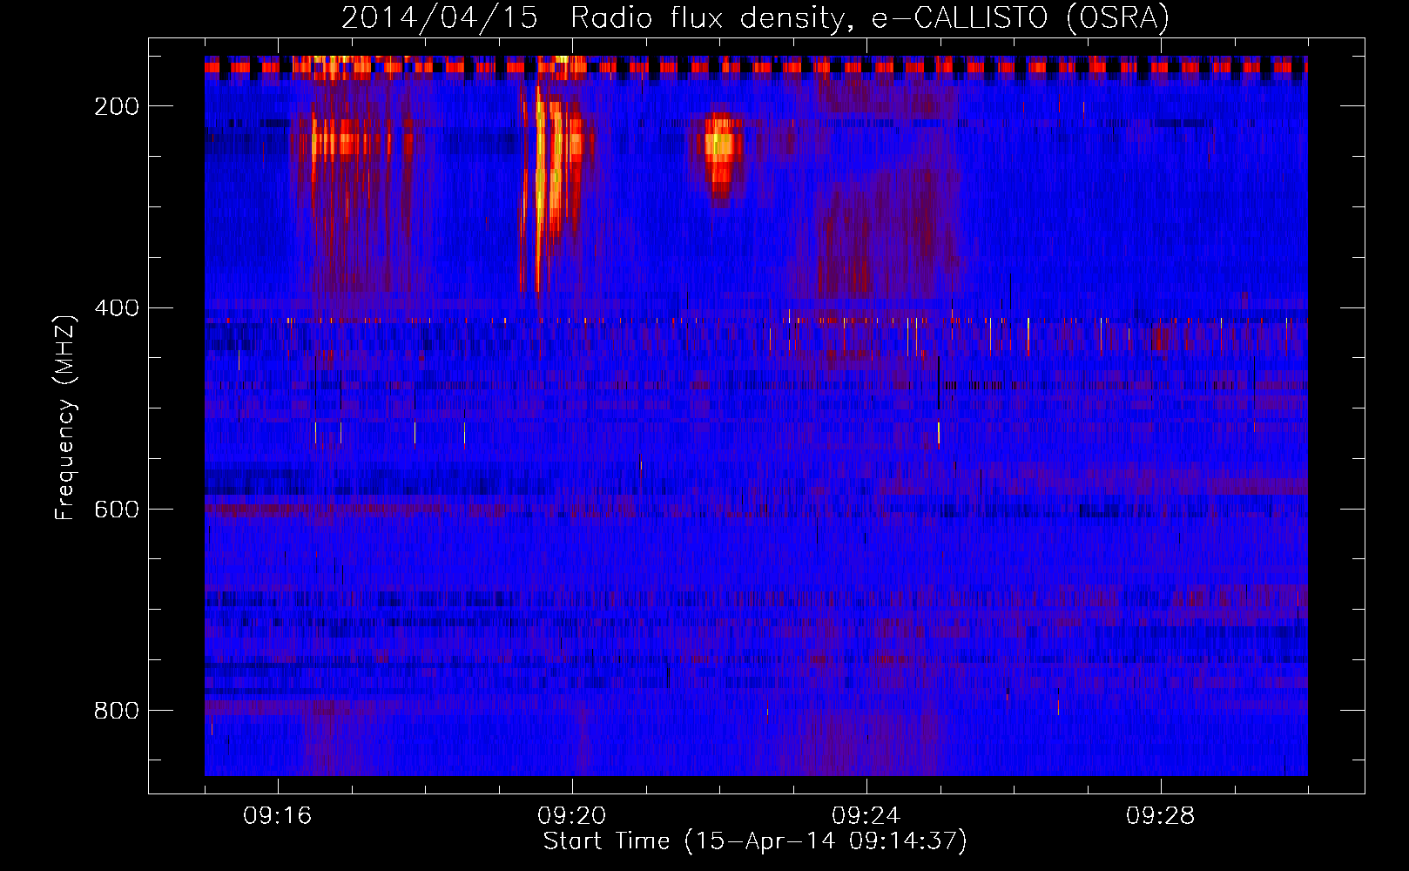Viewport: 1409px width, 871px height.
Task: Click the plot title "2014/04/15 Radio flux density, e-CALLISTO (OSRA)"
Action: pos(755,17)
